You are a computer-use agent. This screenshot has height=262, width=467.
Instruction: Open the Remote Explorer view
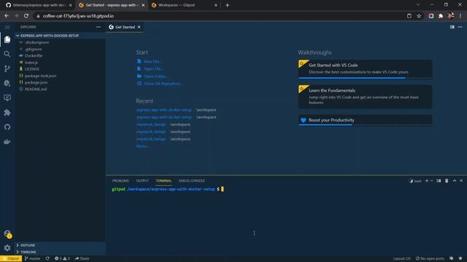pyautogui.click(x=7, y=98)
